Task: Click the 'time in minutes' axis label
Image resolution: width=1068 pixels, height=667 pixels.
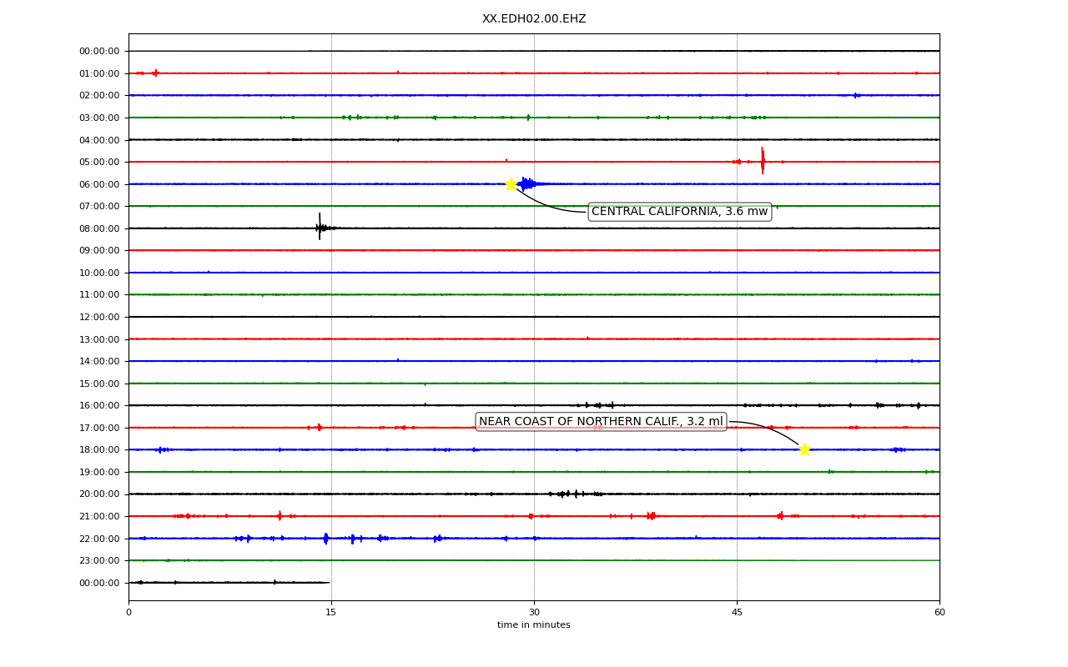Action: pyautogui.click(x=534, y=625)
